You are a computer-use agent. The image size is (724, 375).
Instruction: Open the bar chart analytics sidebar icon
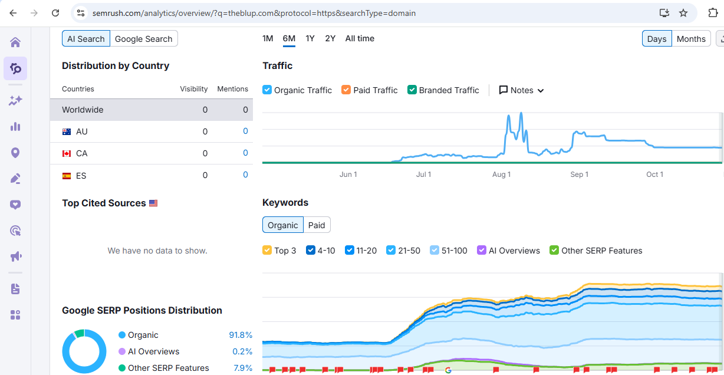[15, 127]
